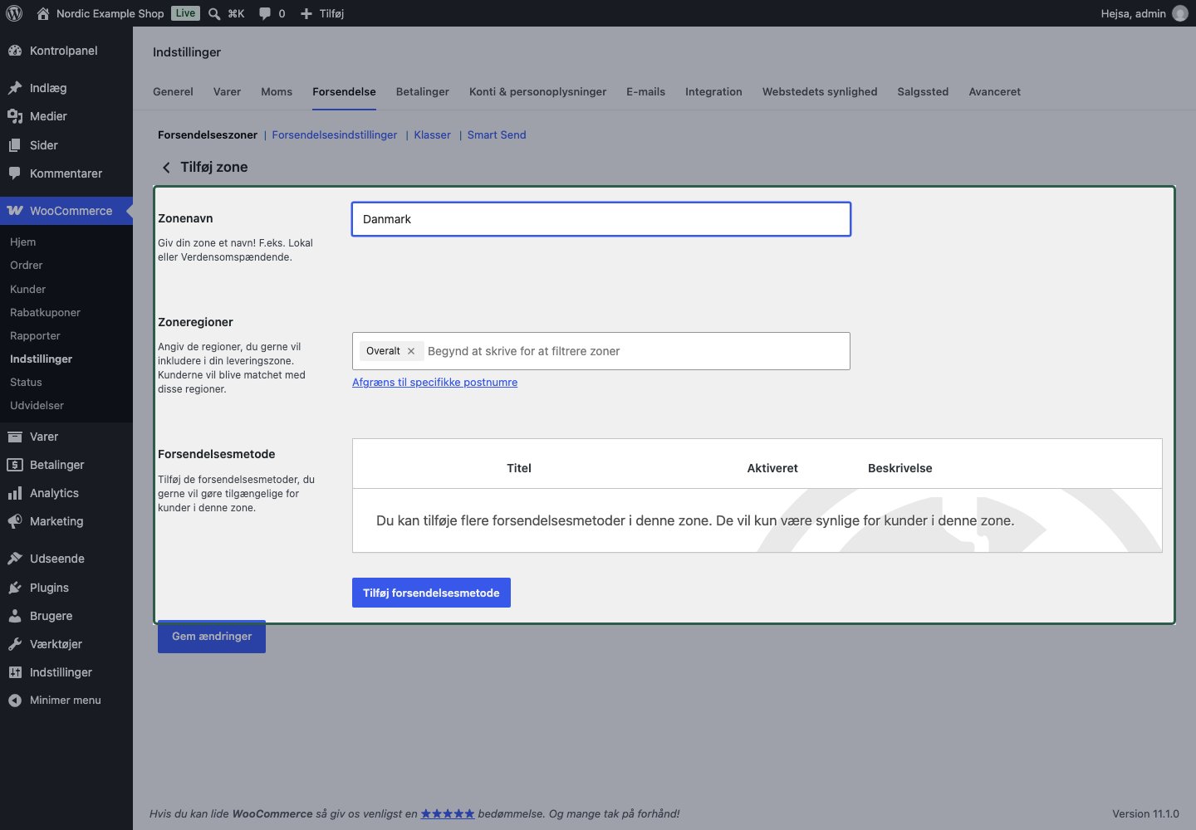The width and height of the screenshot is (1196, 830).
Task: Open the Live site status badge
Action: point(185,13)
